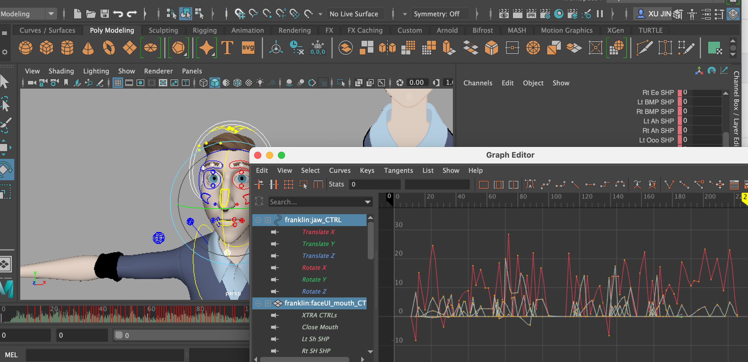Switch to the Rigging shelf tab
This screenshot has height=362, width=748.
204,30
